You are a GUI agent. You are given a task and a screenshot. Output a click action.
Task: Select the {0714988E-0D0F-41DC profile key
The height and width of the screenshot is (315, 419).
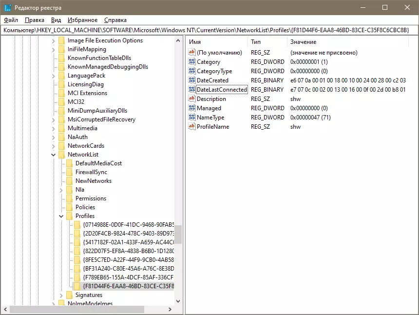pos(128,225)
